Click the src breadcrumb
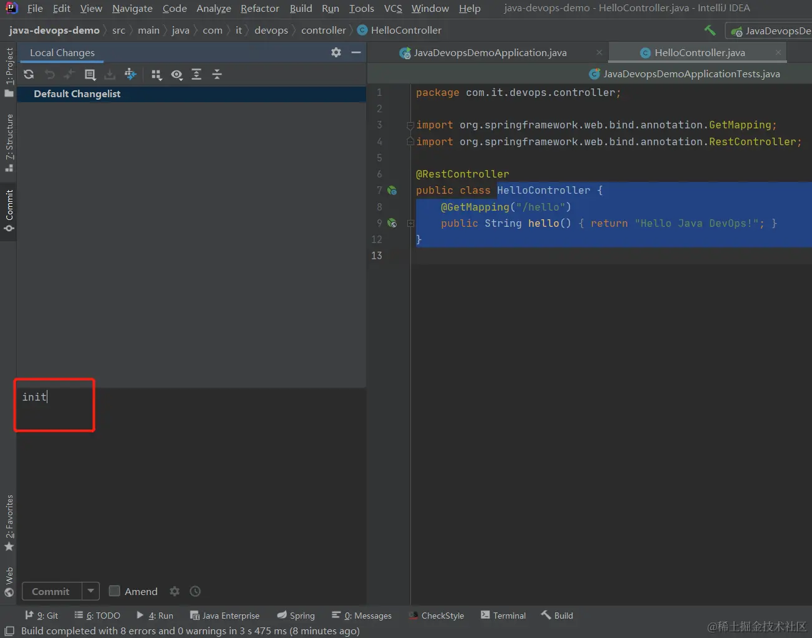This screenshot has height=638, width=812. point(118,30)
